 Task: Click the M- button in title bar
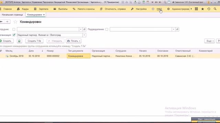pos(160,2)
